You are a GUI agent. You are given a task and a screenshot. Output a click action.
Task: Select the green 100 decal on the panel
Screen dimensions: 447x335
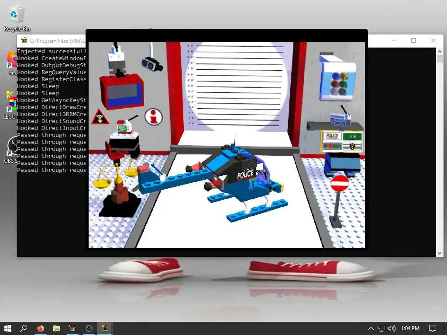pyautogui.click(x=352, y=137)
